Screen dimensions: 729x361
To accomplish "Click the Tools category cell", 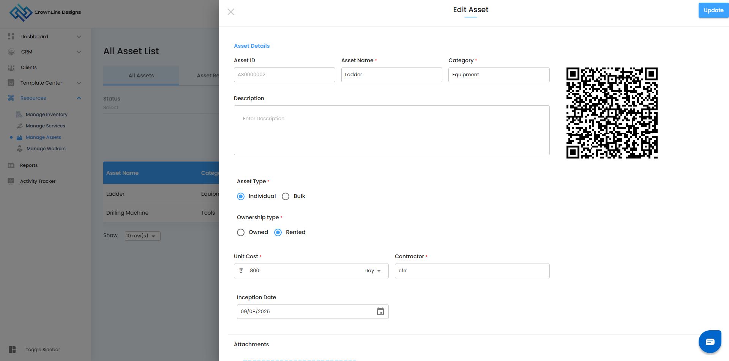I will (x=208, y=213).
